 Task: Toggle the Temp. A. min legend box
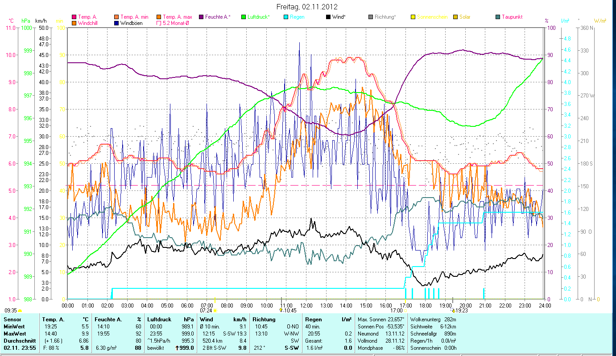click(x=116, y=17)
